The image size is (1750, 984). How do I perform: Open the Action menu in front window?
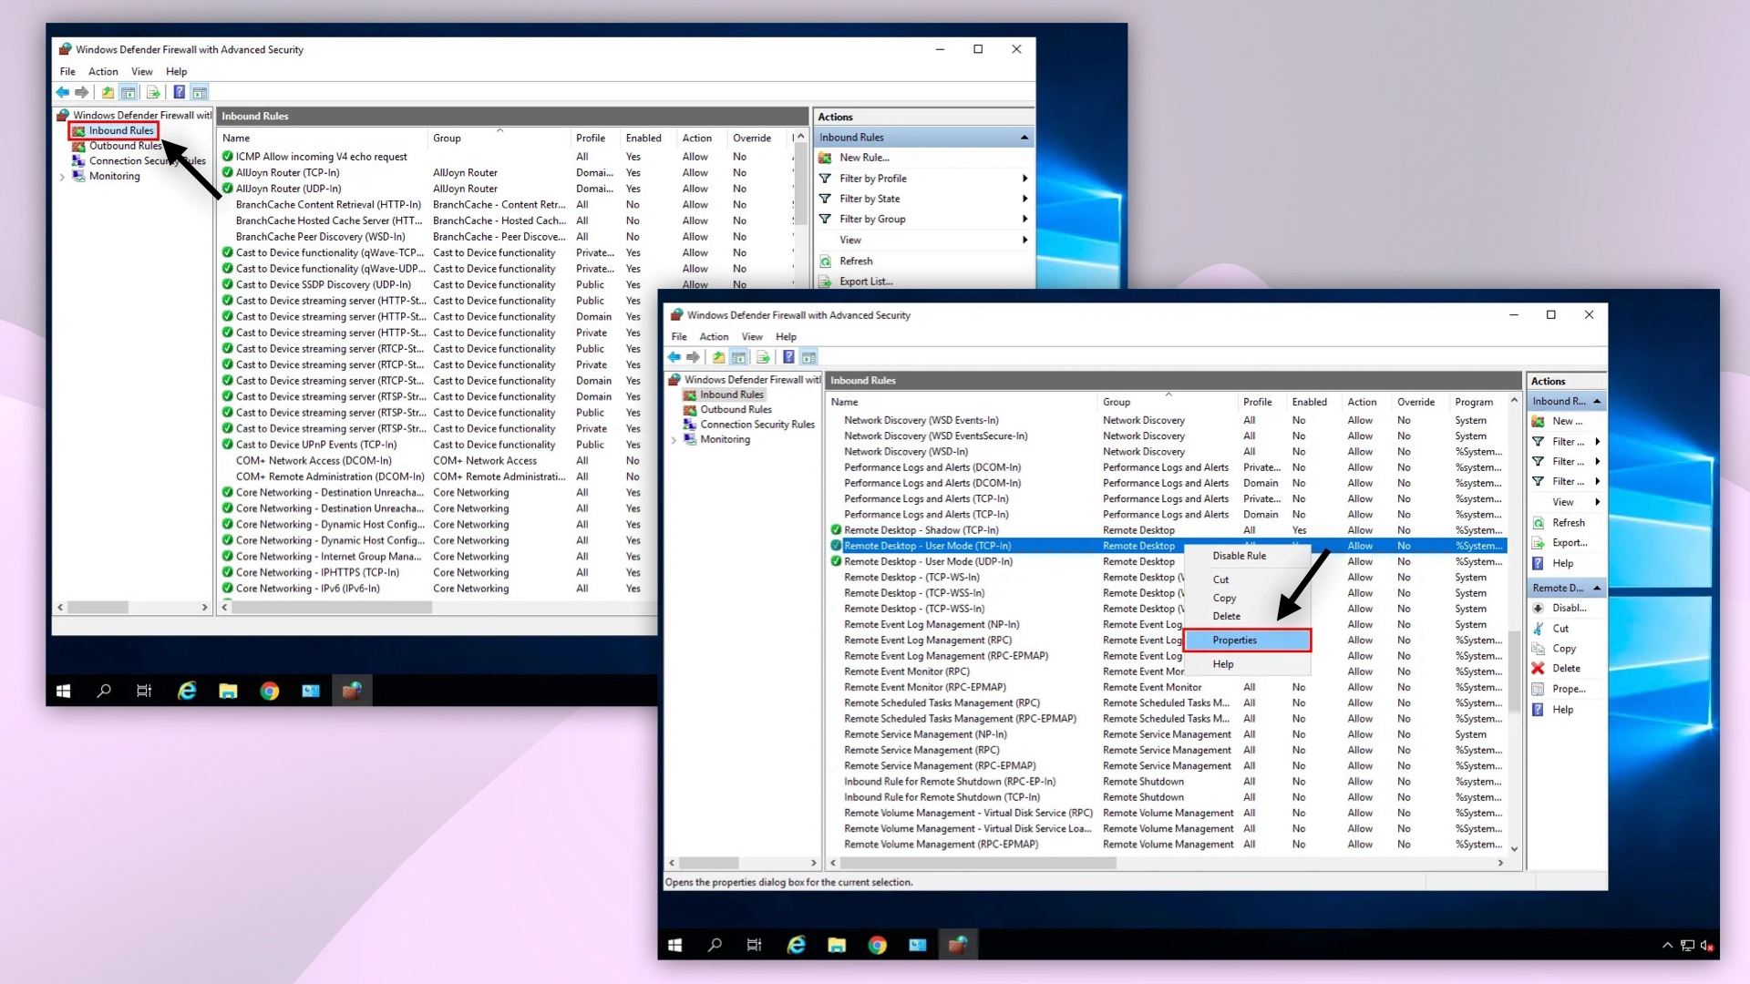pos(713,337)
